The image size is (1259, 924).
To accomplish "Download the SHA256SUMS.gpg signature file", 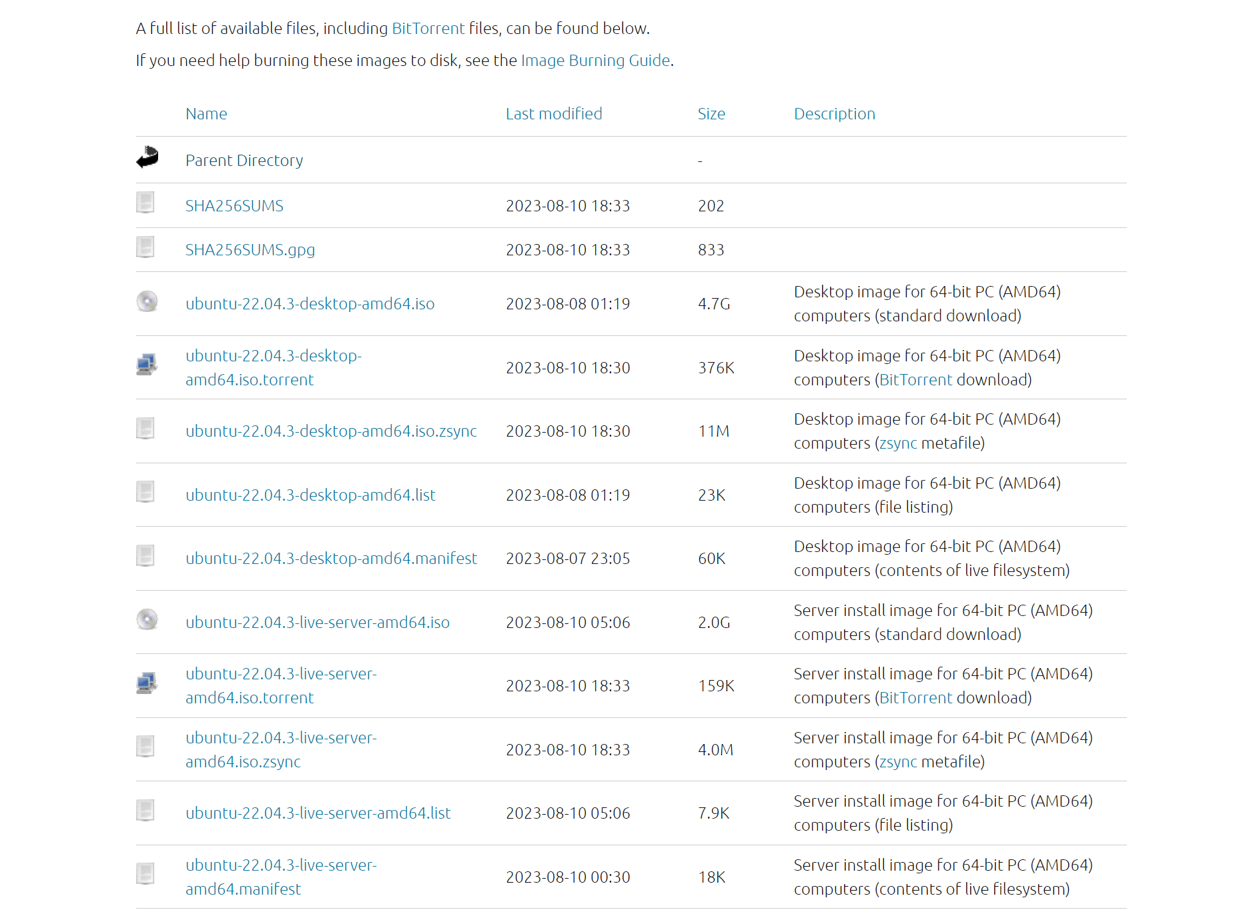I will click(250, 250).
